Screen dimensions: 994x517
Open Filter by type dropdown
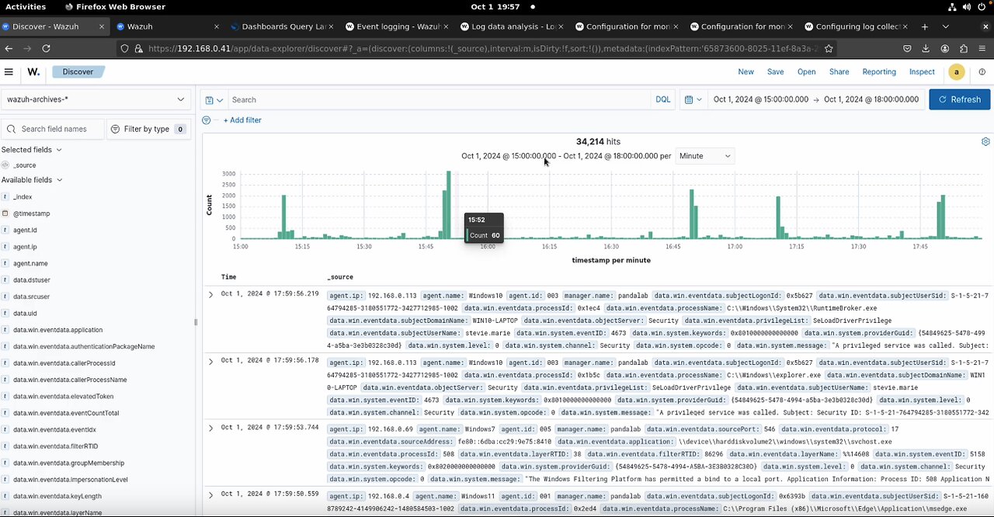tap(148, 129)
